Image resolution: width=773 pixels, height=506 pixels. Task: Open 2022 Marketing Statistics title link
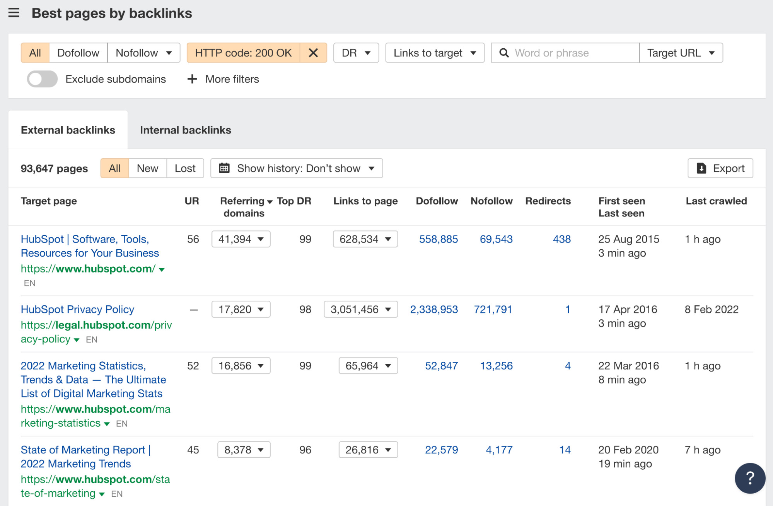pos(93,380)
